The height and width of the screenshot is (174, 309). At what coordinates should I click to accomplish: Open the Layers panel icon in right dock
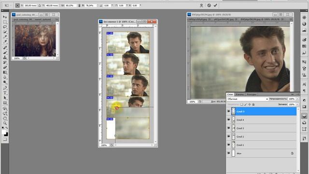point(304,116)
